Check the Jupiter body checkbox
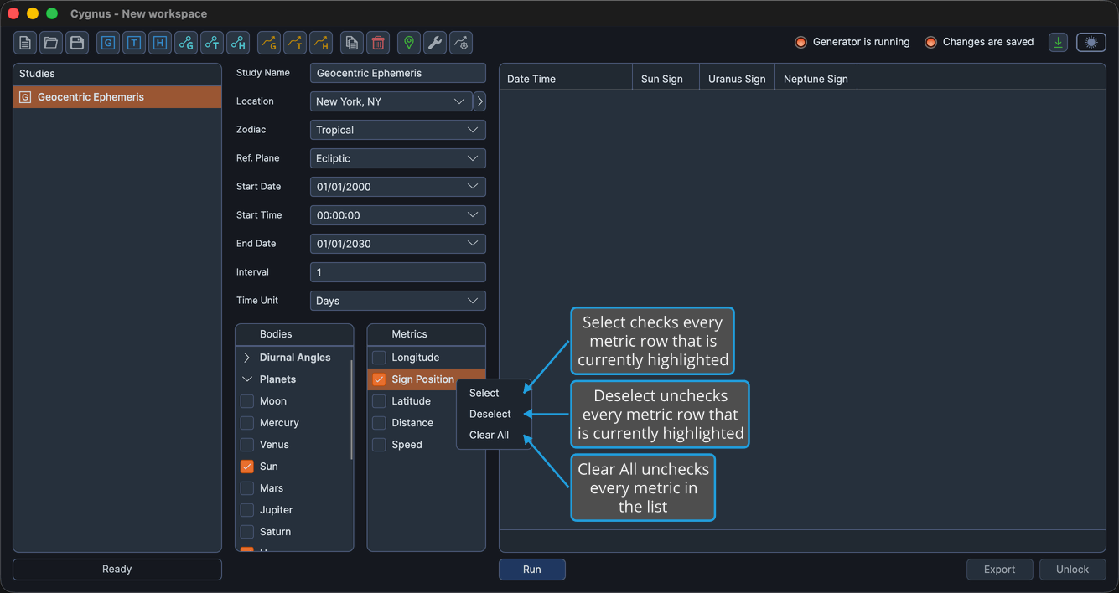The image size is (1119, 593). (x=247, y=510)
